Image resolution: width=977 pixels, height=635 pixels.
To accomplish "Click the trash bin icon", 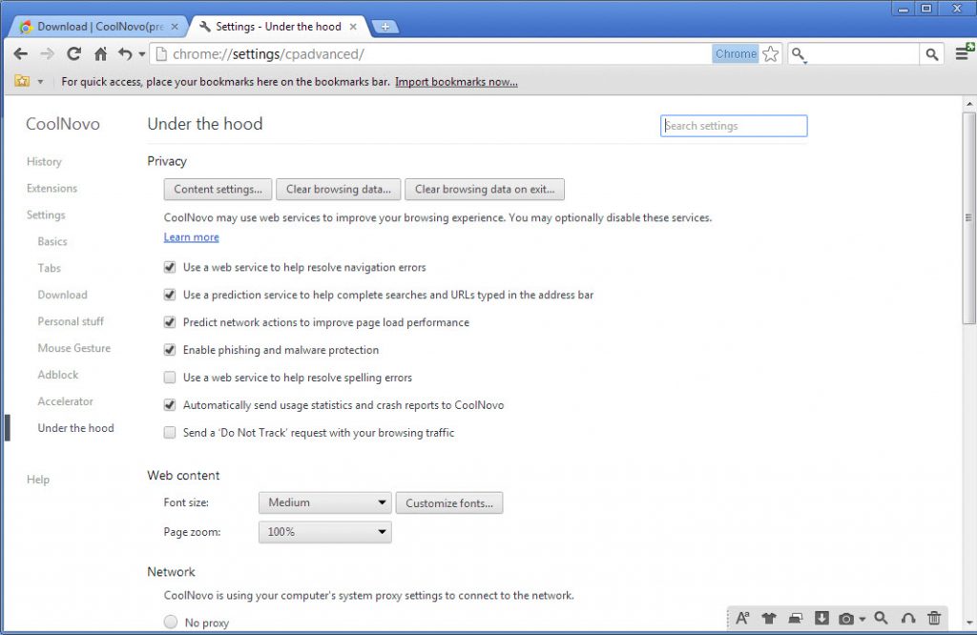I will tap(934, 618).
